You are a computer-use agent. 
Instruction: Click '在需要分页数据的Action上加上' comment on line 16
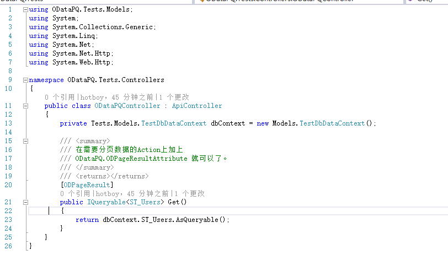[129, 150]
